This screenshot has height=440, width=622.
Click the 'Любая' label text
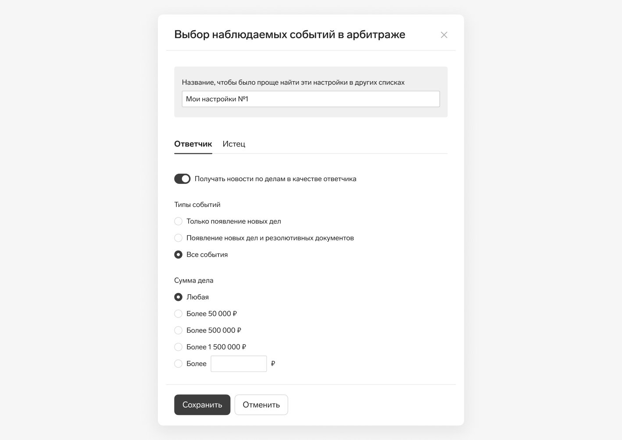coord(197,297)
